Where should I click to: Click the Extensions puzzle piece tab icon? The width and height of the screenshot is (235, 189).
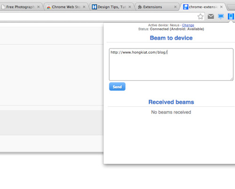(140, 7)
